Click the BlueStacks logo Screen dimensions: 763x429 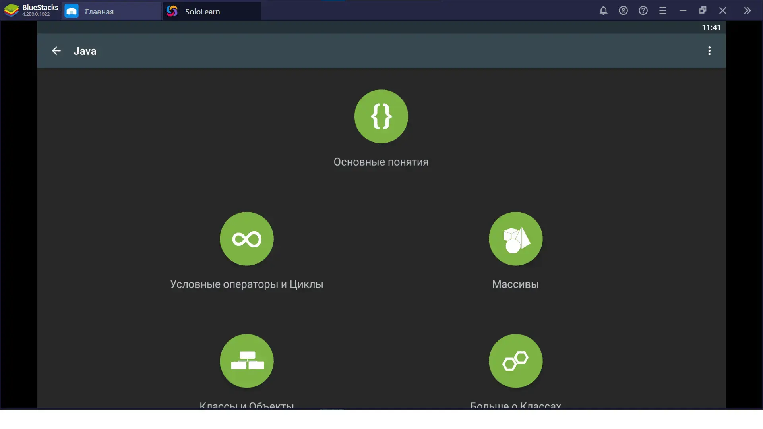coord(12,10)
